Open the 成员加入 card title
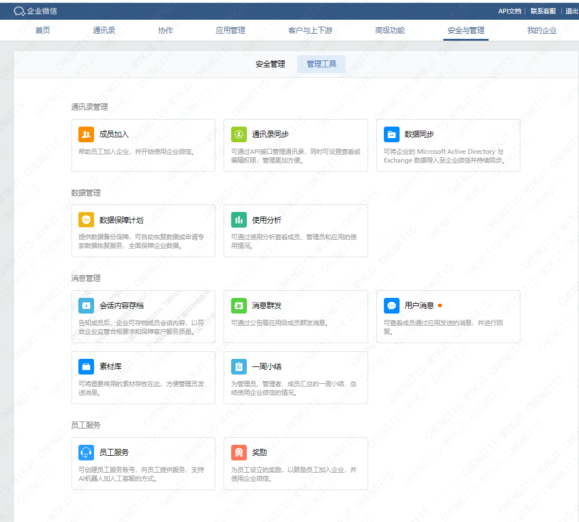This screenshot has width=579, height=522. (x=114, y=134)
